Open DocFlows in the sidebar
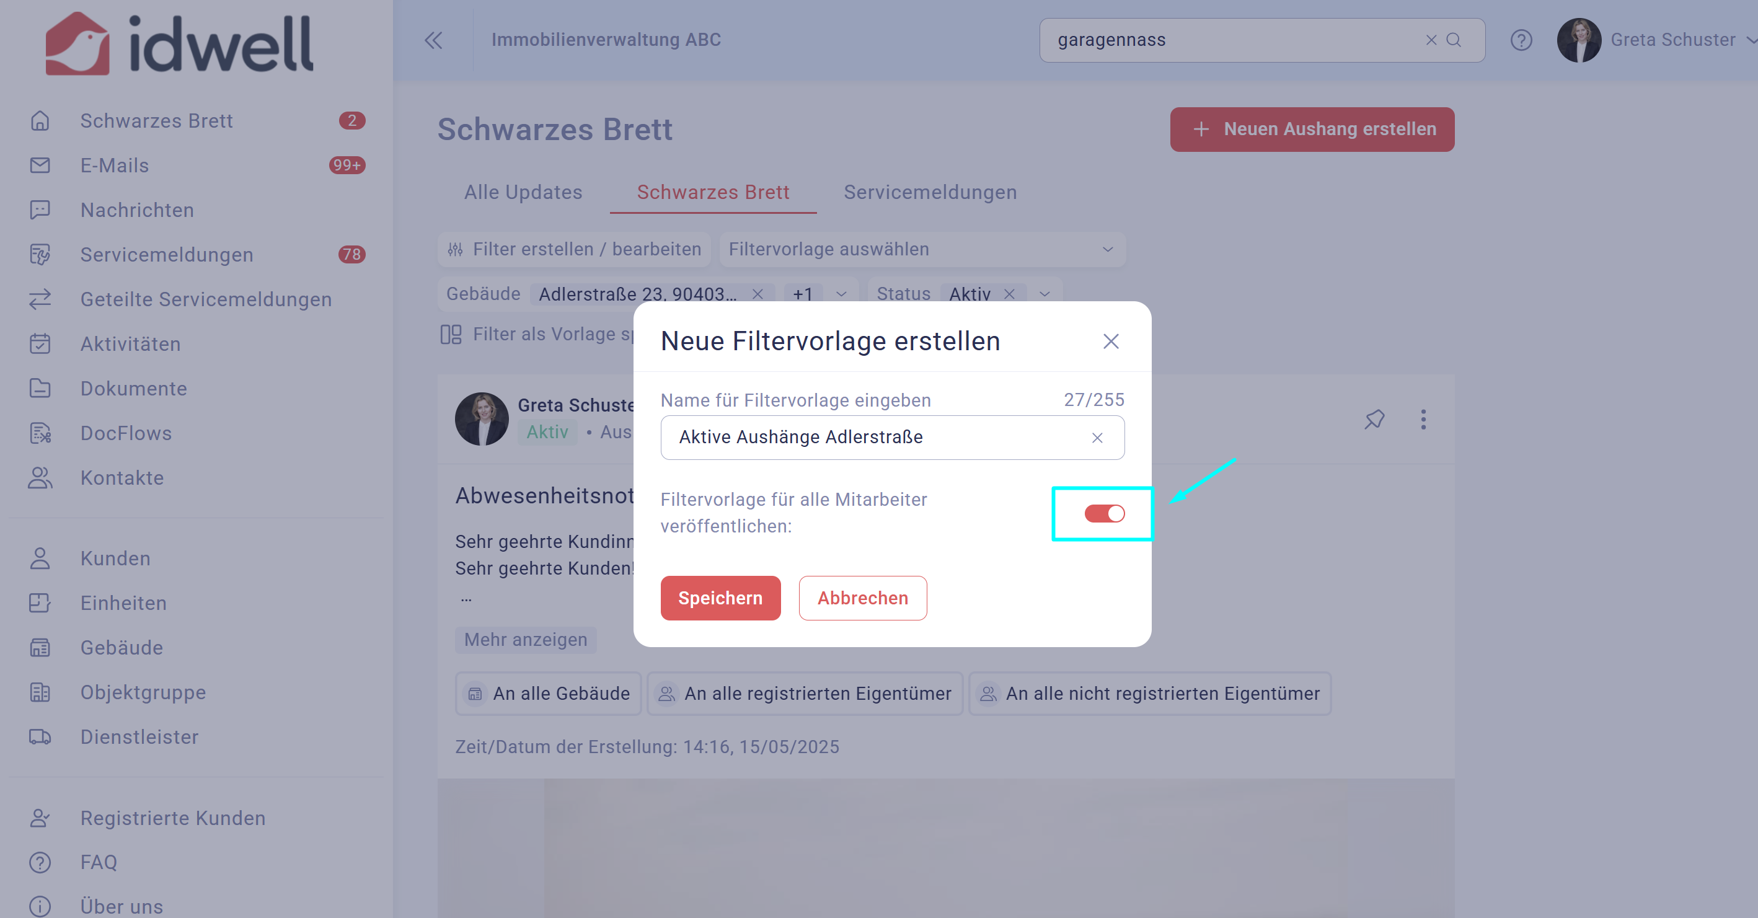This screenshot has height=918, width=1758. click(x=126, y=433)
